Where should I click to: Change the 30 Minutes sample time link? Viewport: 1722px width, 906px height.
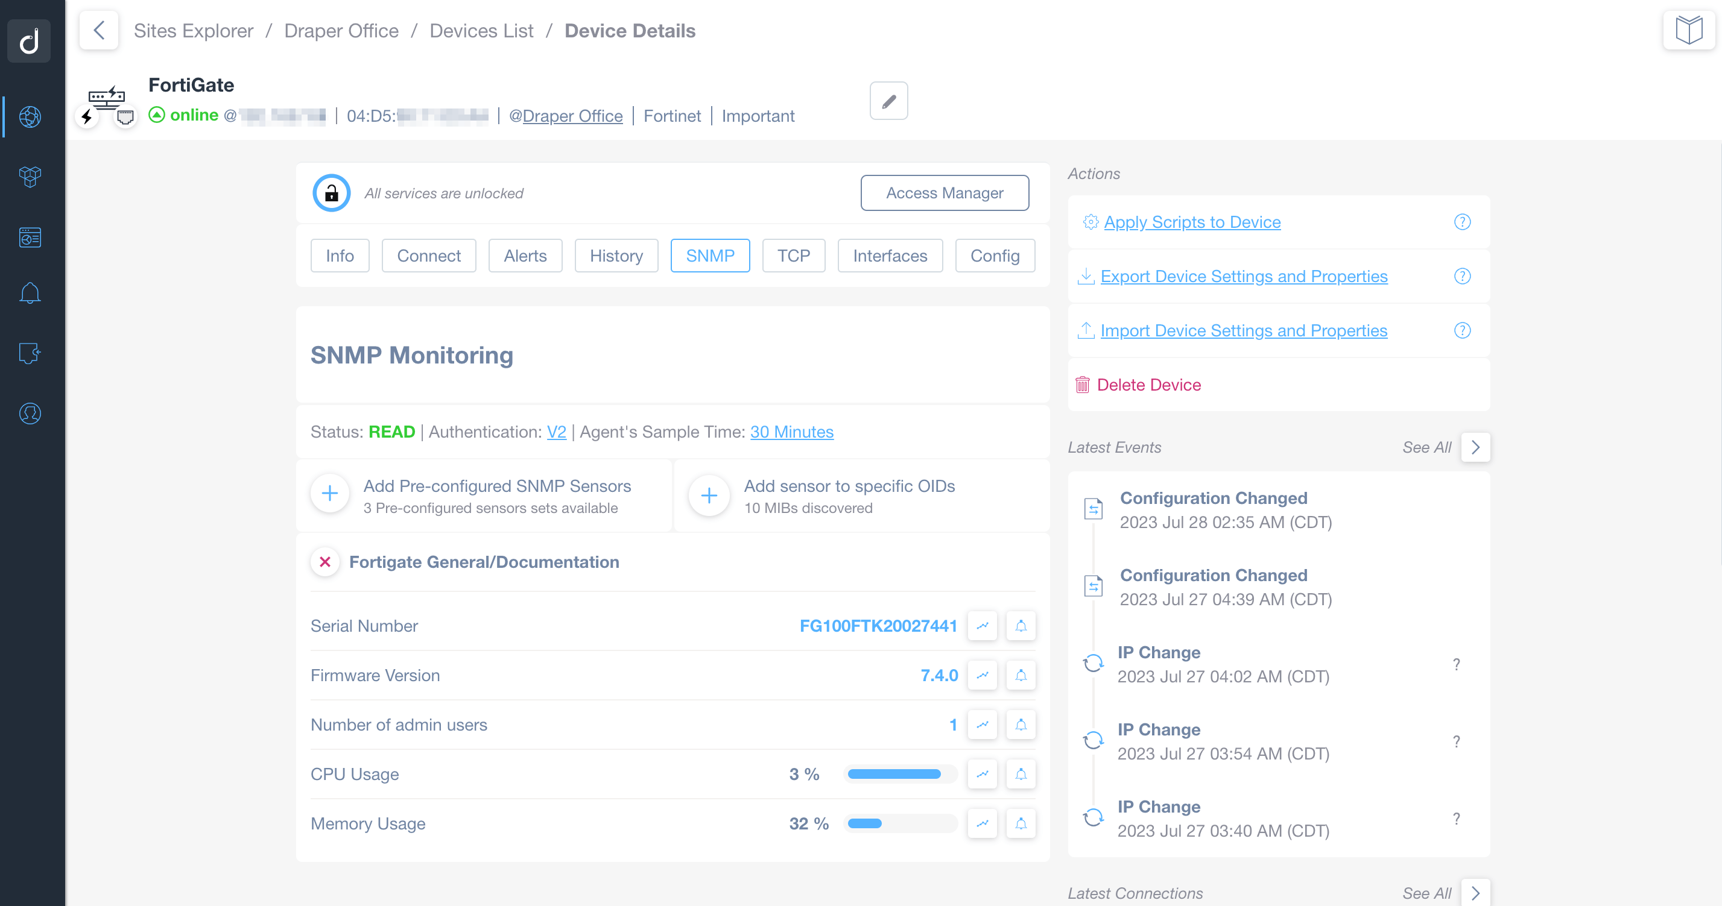pos(791,432)
